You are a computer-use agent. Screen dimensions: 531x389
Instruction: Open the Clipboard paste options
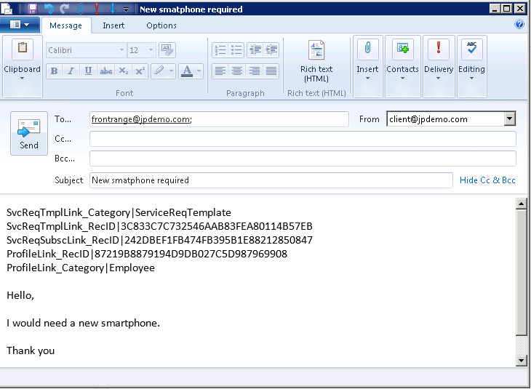(22, 60)
